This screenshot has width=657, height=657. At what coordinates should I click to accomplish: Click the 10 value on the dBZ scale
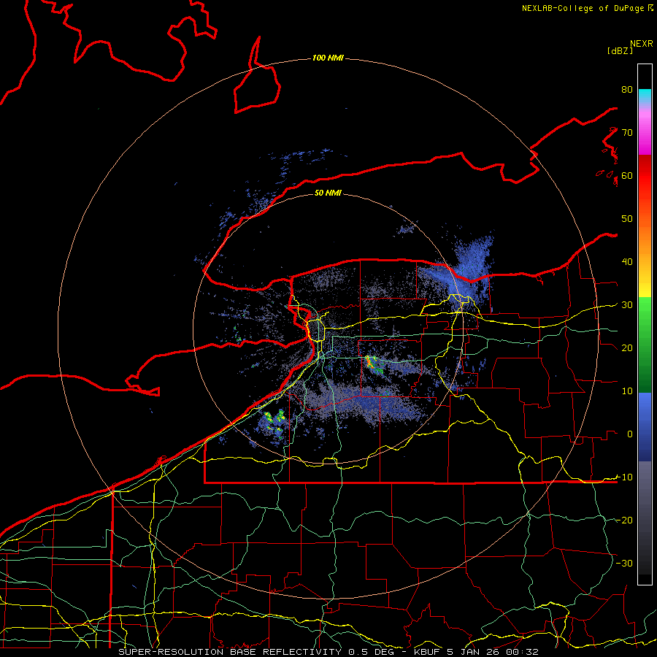[x=627, y=391]
